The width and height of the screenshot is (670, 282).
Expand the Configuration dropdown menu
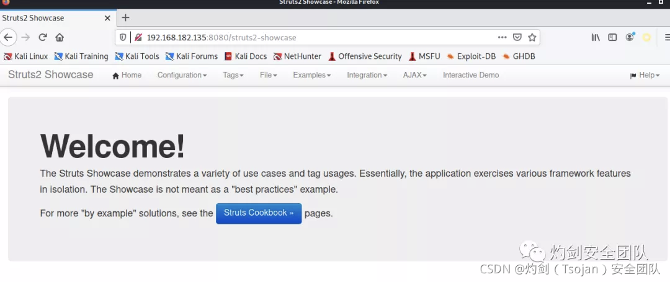coord(182,75)
